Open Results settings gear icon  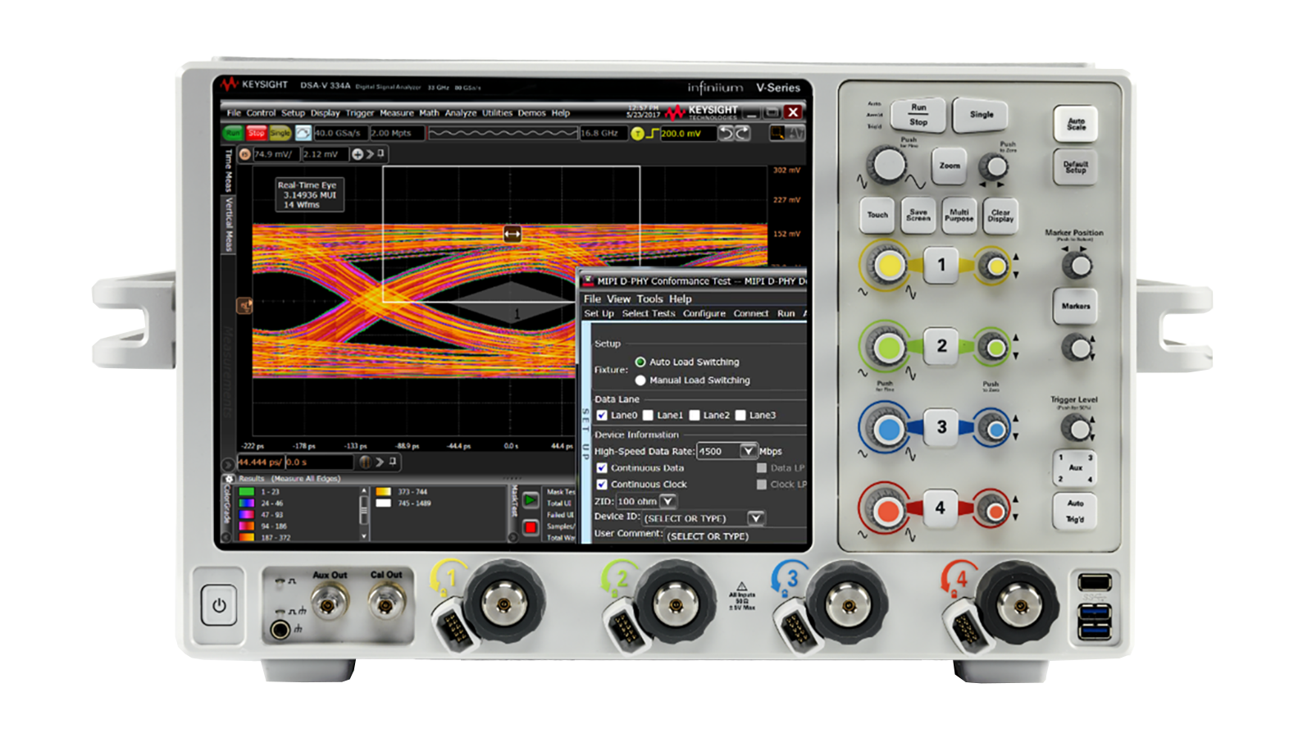[x=229, y=479]
